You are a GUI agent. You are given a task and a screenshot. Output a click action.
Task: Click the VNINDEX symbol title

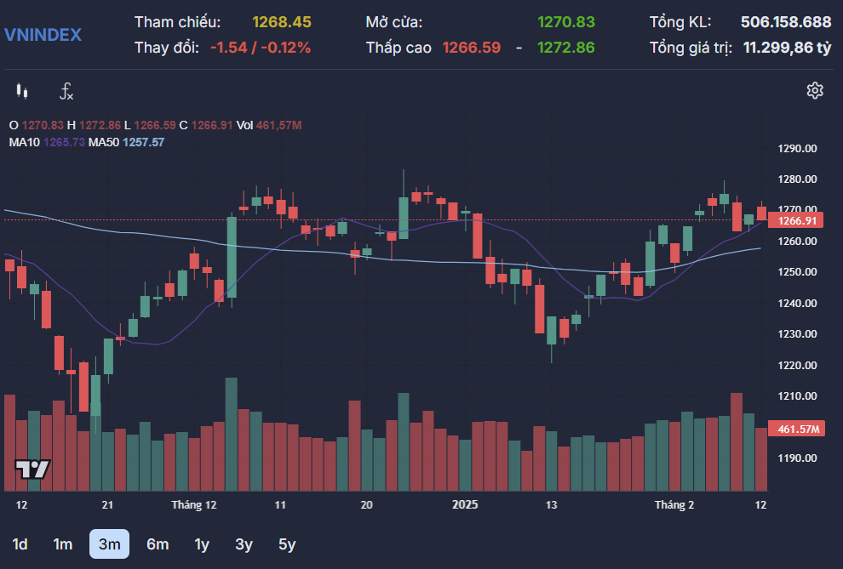point(43,35)
